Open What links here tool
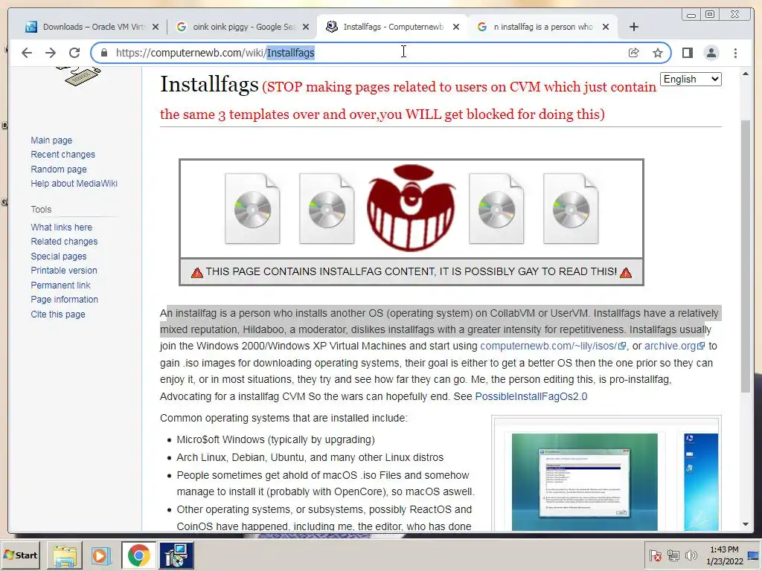762x571 pixels. pyautogui.click(x=61, y=228)
